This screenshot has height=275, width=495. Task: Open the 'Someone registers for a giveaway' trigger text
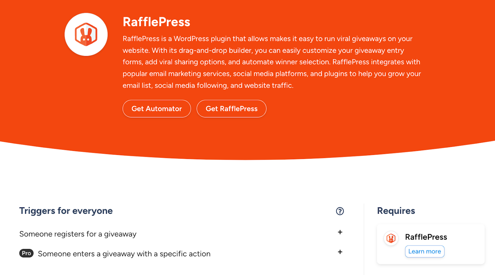(x=78, y=234)
